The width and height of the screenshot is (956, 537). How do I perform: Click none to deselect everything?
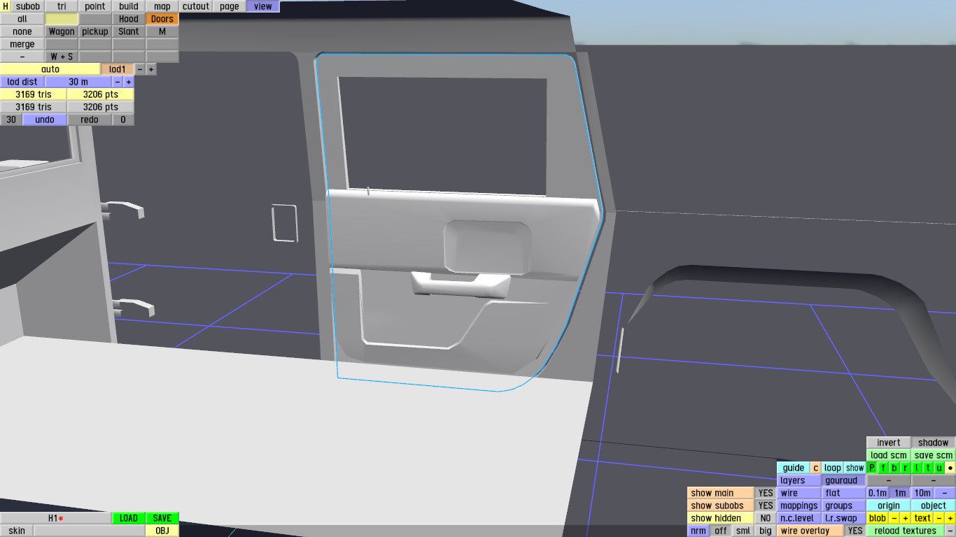coord(22,31)
